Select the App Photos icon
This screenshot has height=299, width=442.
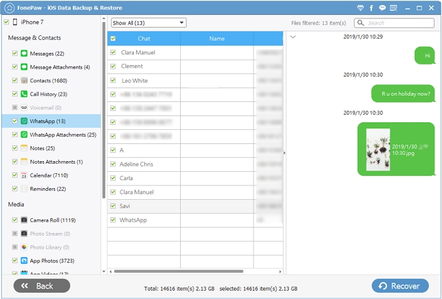pos(24,261)
